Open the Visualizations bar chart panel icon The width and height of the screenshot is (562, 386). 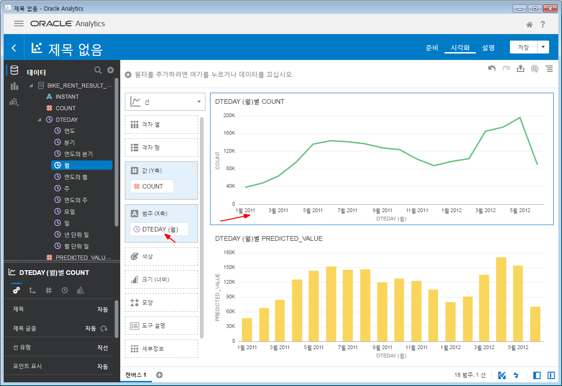point(14,86)
